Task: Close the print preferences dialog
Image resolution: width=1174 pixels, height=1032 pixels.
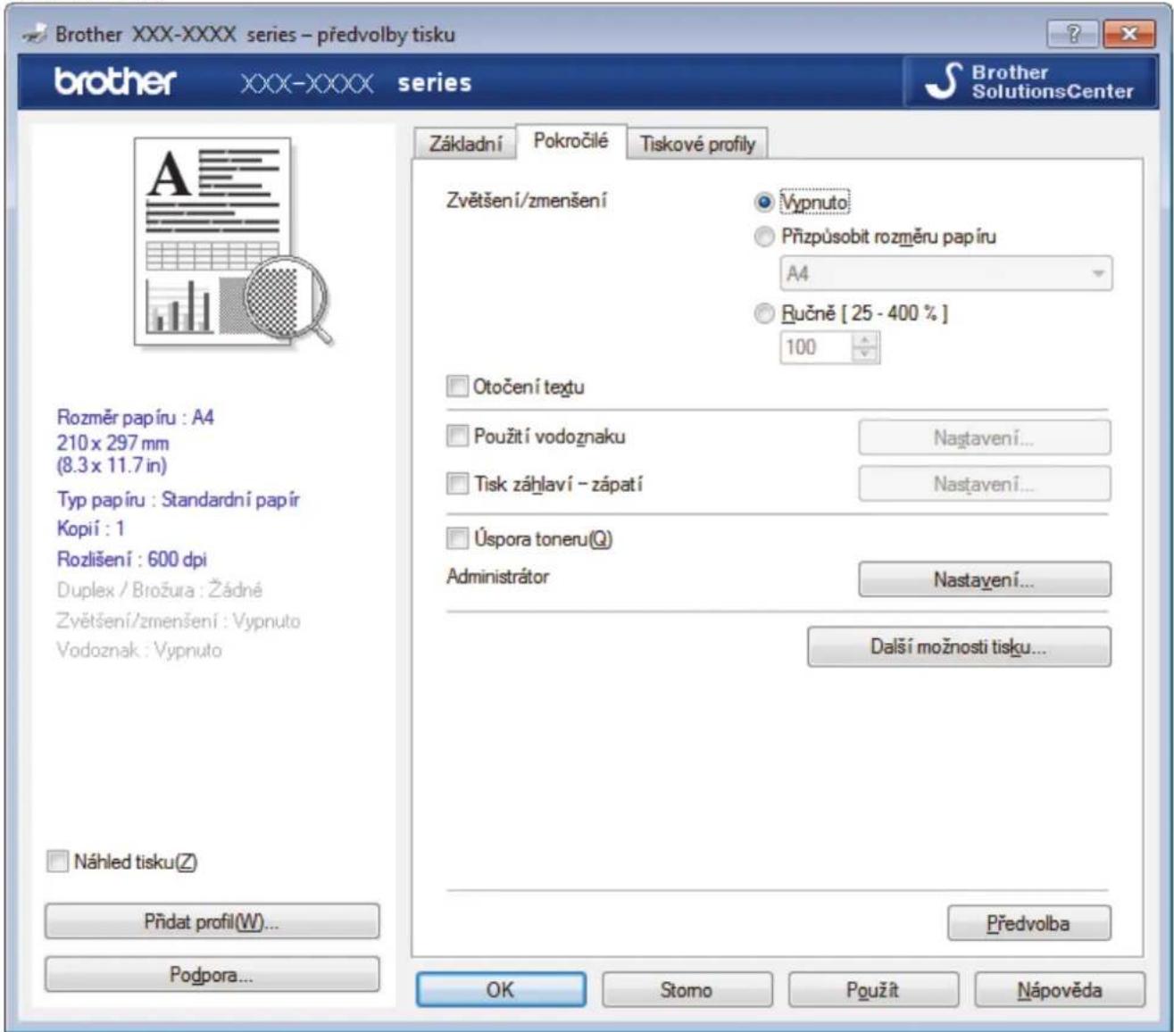Action: (x=1128, y=33)
